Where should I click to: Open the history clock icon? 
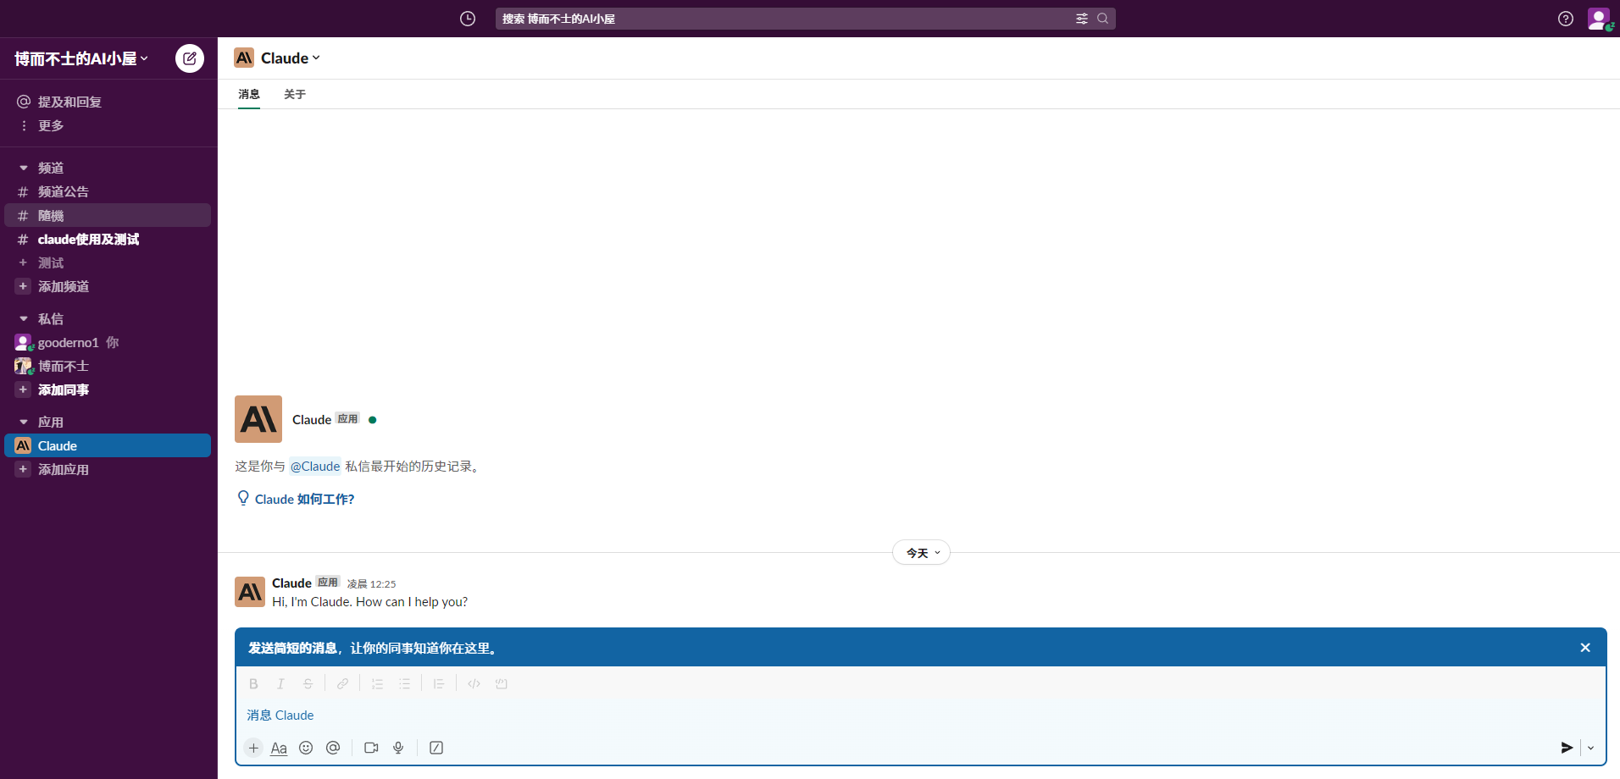[x=468, y=19]
